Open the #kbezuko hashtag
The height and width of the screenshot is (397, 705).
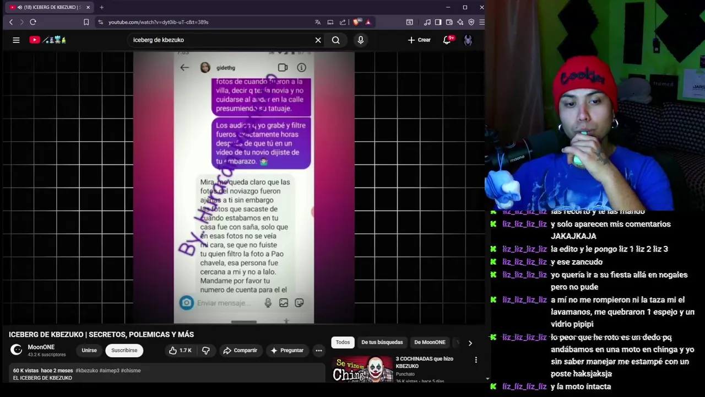[86, 371]
